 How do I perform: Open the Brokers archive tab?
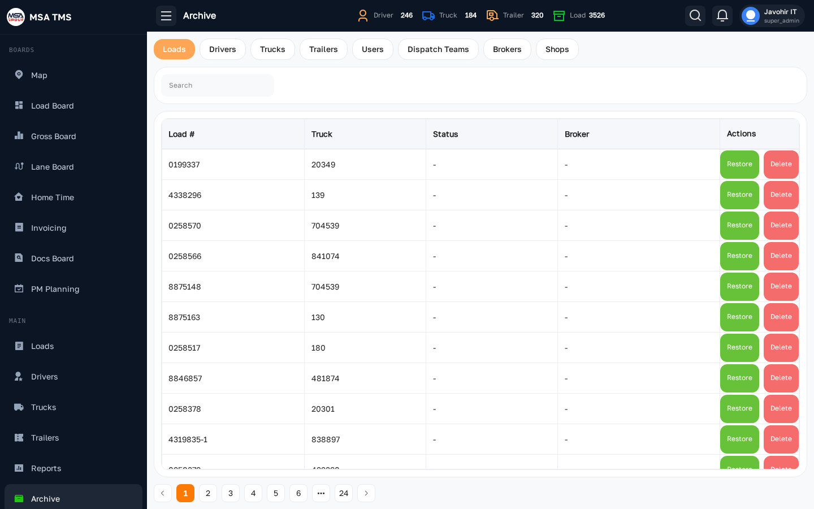point(507,49)
